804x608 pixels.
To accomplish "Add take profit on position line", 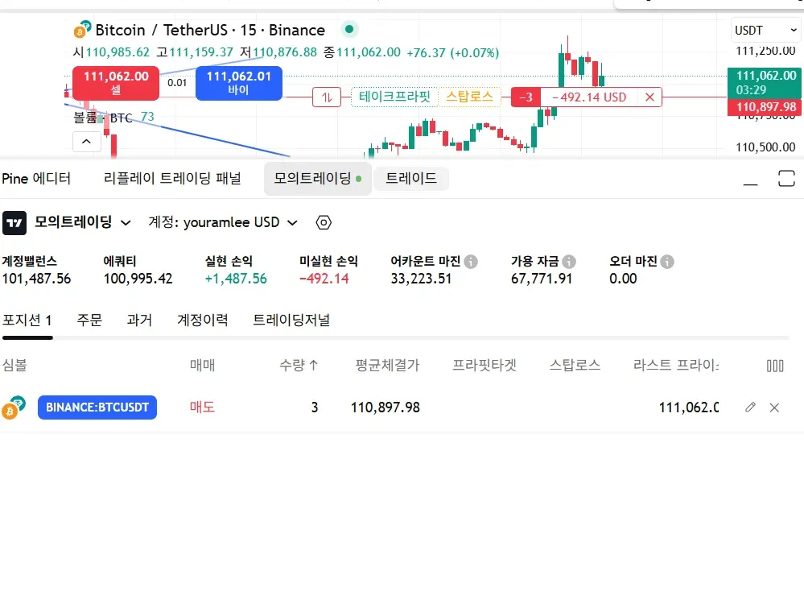I will tap(394, 97).
